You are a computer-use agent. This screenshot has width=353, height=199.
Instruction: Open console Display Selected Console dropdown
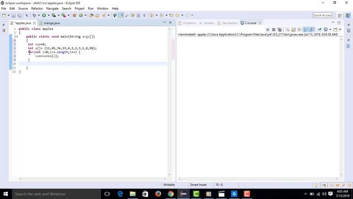(x=330, y=29)
